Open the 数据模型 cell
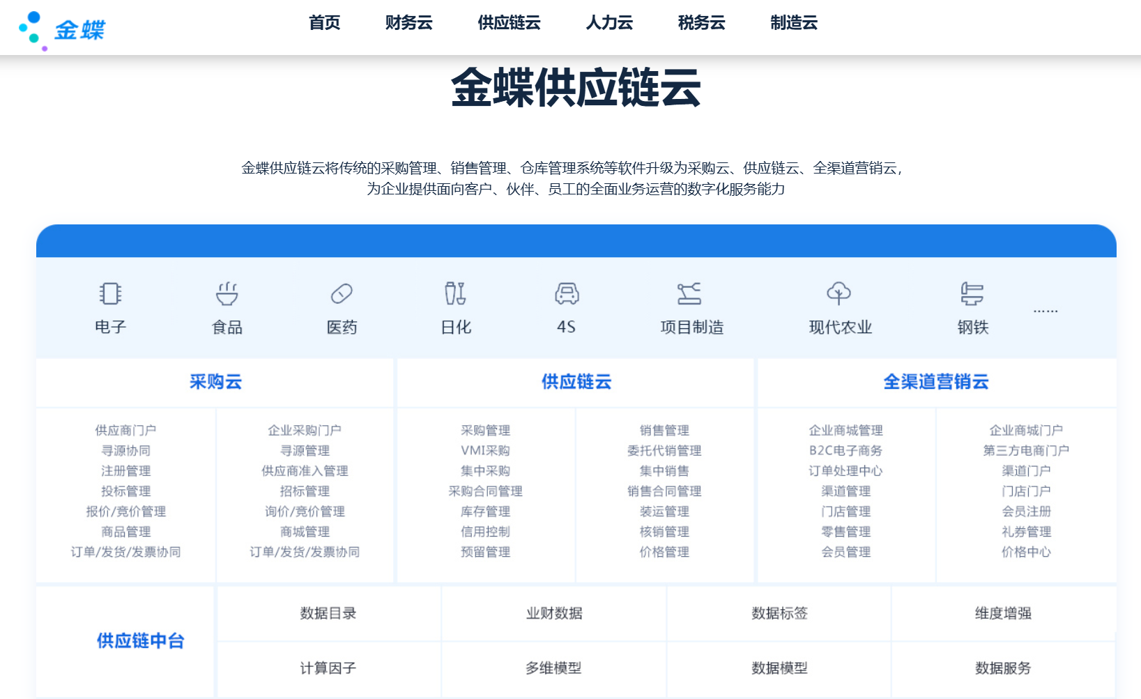Viewport: 1141px width, 699px height. [x=779, y=668]
